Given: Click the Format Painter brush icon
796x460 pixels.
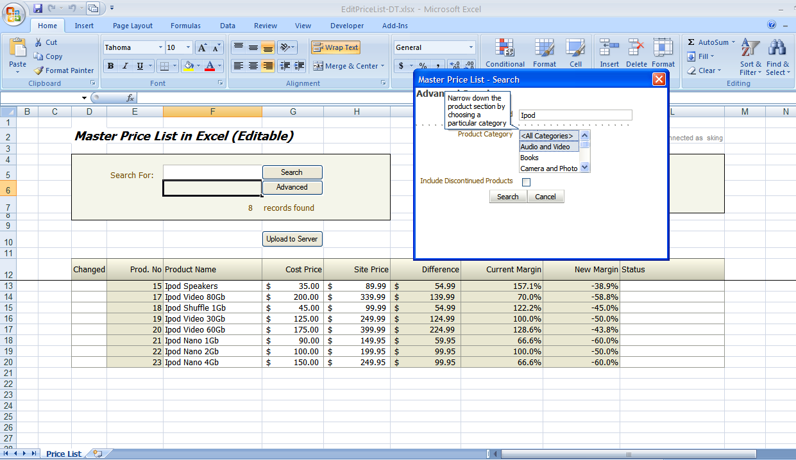Looking at the screenshot, I should tap(39, 70).
